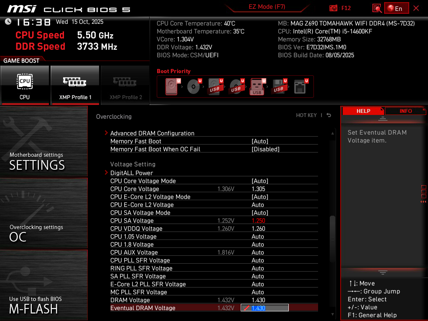Image resolution: width=428 pixels, height=321 pixels.
Task: Open M-FLASH BIOS flashing section
Action: point(43,285)
